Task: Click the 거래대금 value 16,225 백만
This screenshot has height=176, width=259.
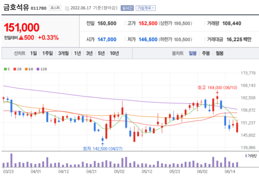Action: tap(239, 39)
